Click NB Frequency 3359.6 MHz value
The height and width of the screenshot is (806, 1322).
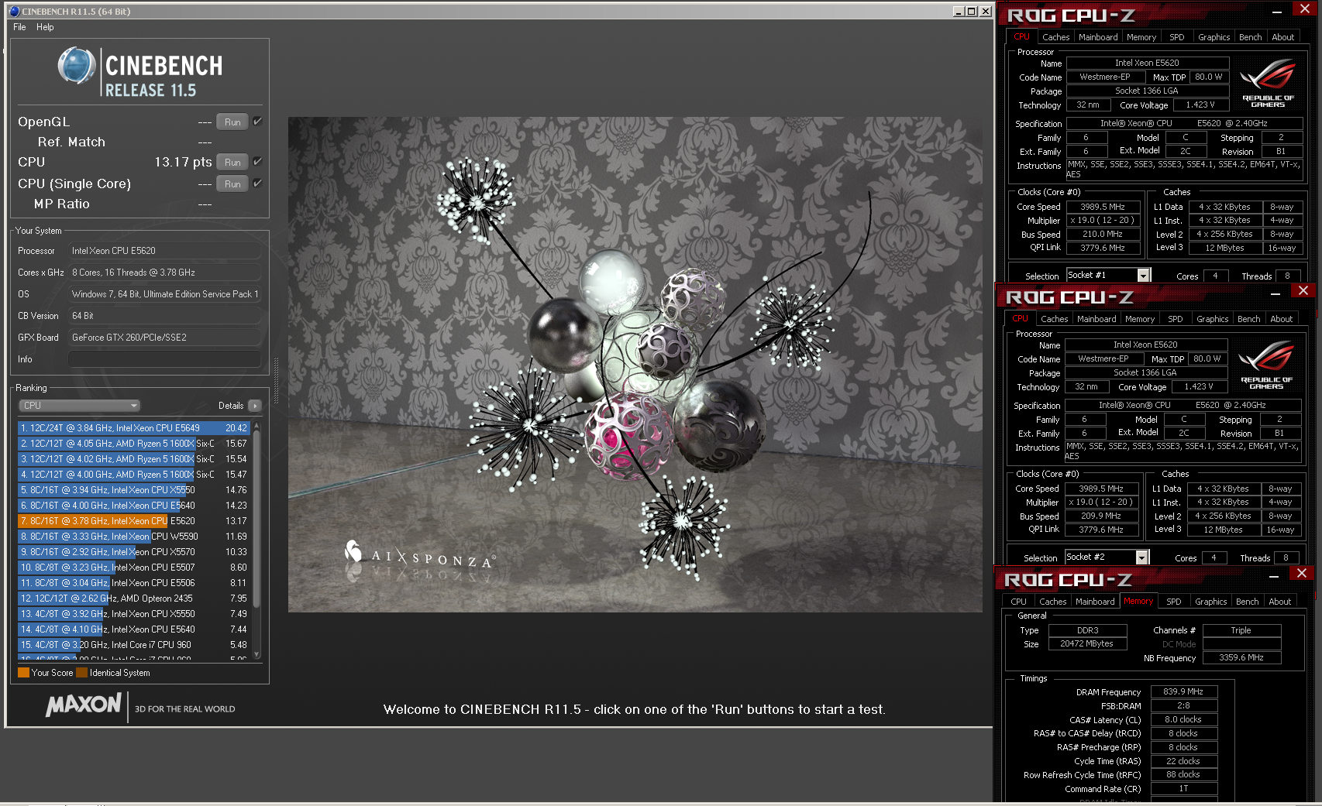(x=1241, y=658)
